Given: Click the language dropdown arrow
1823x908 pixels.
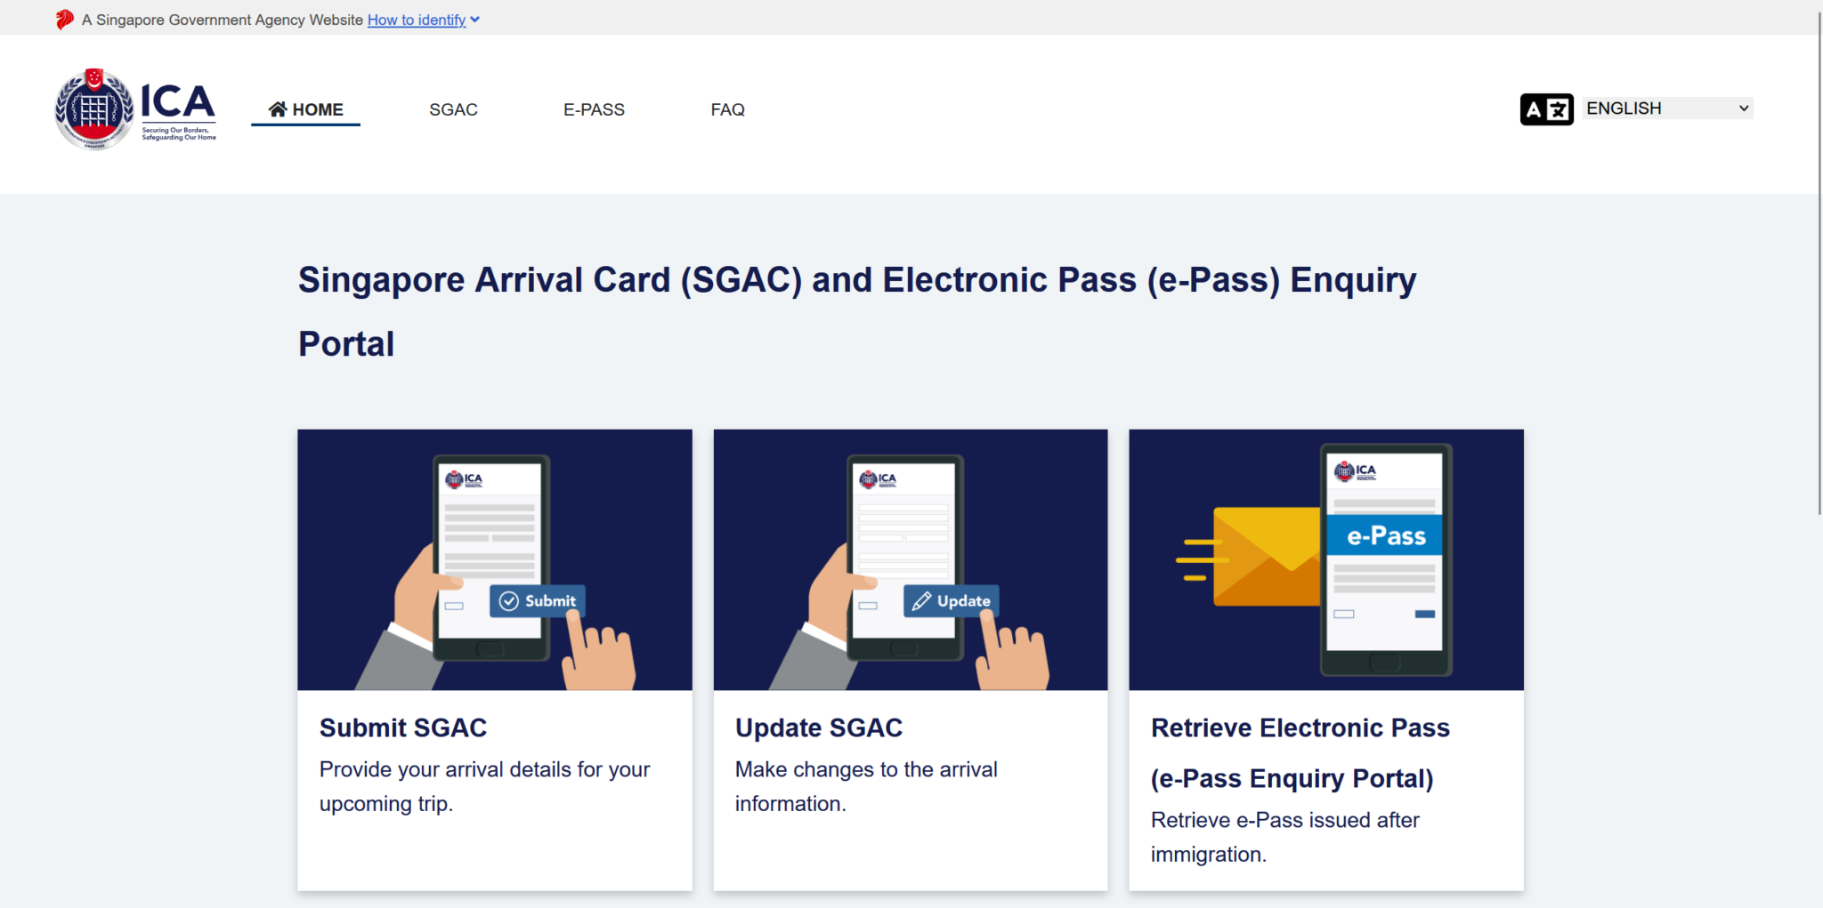Looking at the screenshot, I should click(x=1744, y=108).
